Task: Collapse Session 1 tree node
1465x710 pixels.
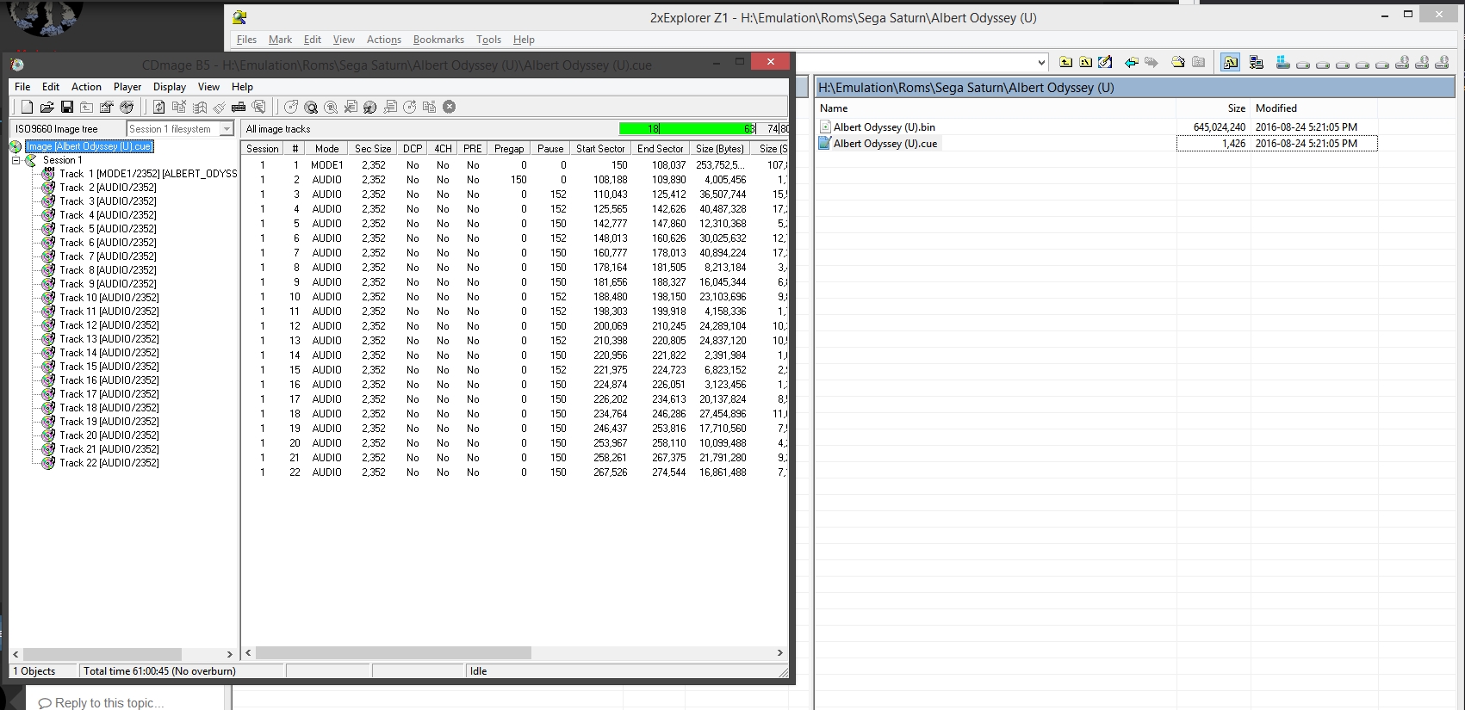Action: point(16,160)
